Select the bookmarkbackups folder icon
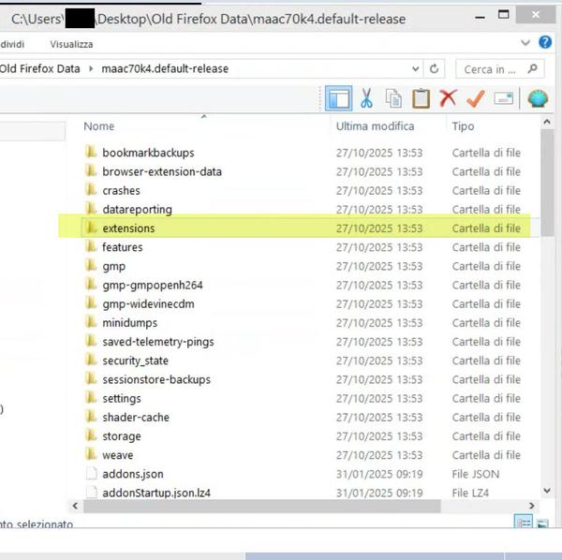The height and width of the screenshot is (560, 562). [91, 152]
